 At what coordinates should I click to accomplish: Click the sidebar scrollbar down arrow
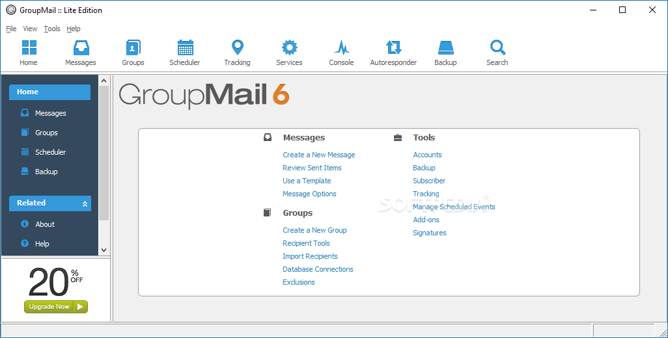click(104, 250)
